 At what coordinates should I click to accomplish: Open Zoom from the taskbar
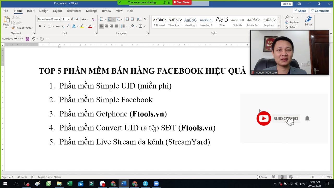point(156,184)
